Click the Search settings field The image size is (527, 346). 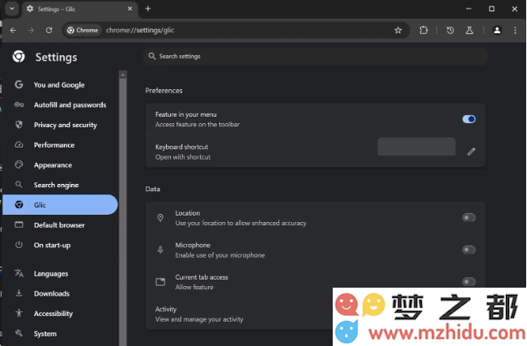[316, 56]
